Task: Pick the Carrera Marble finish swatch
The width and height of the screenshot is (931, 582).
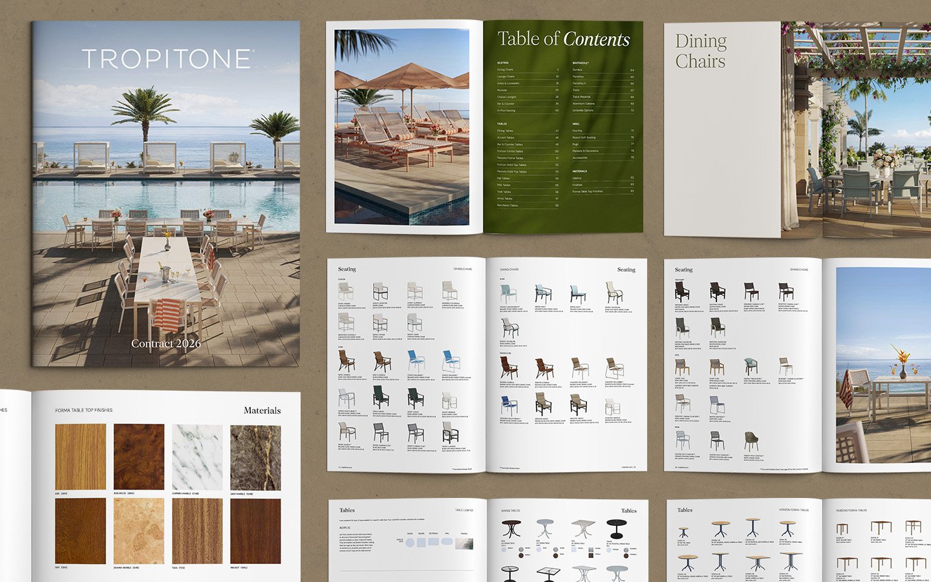Action: click(x=197, y=457)
